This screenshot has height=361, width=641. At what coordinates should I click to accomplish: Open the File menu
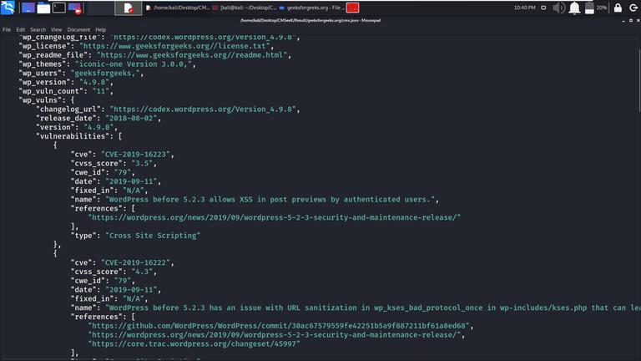7,29
